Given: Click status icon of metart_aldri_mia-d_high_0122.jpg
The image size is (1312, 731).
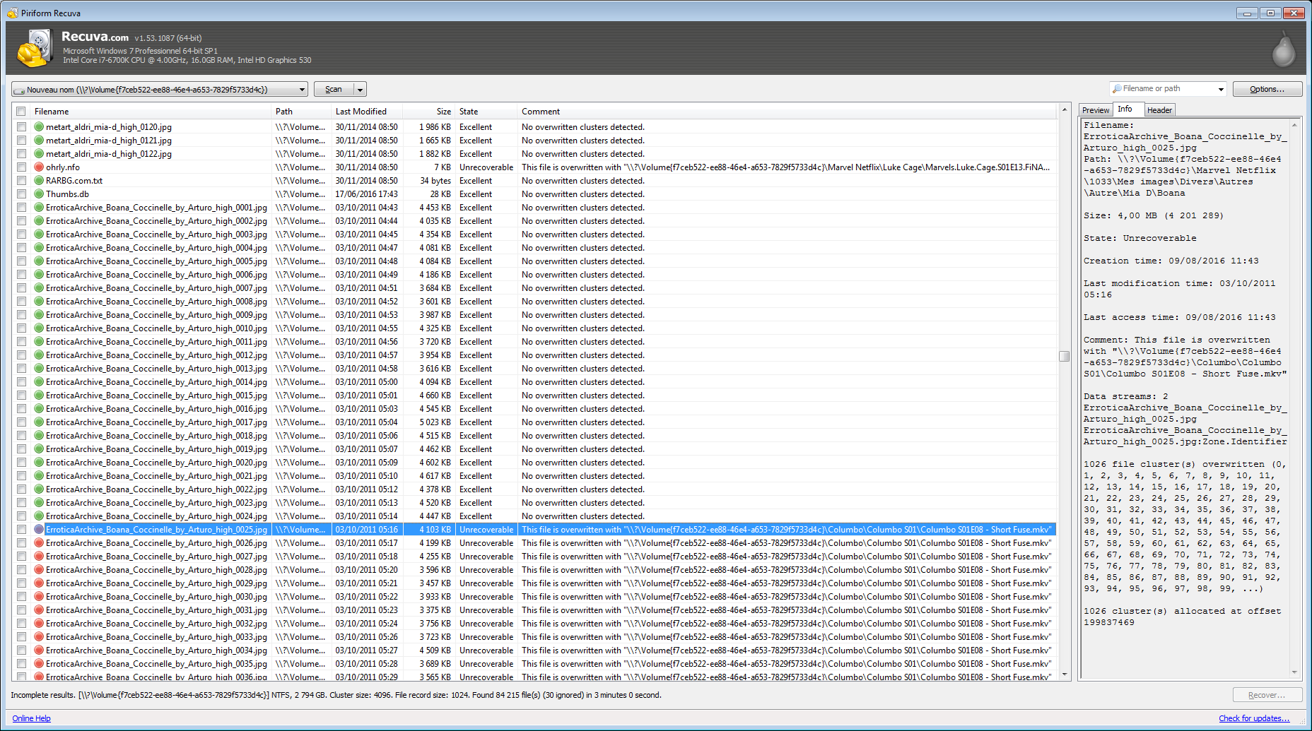Looking at the screenshot, I should (x=39, y=154).
